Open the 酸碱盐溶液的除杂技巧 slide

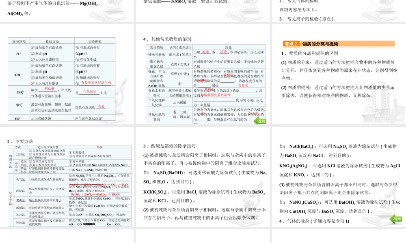(203, 177)
